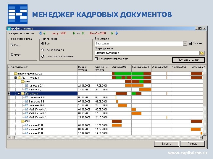Screen dimensions: 213x159
Task: Select the Все order type radio
Action: click(43, 43)
